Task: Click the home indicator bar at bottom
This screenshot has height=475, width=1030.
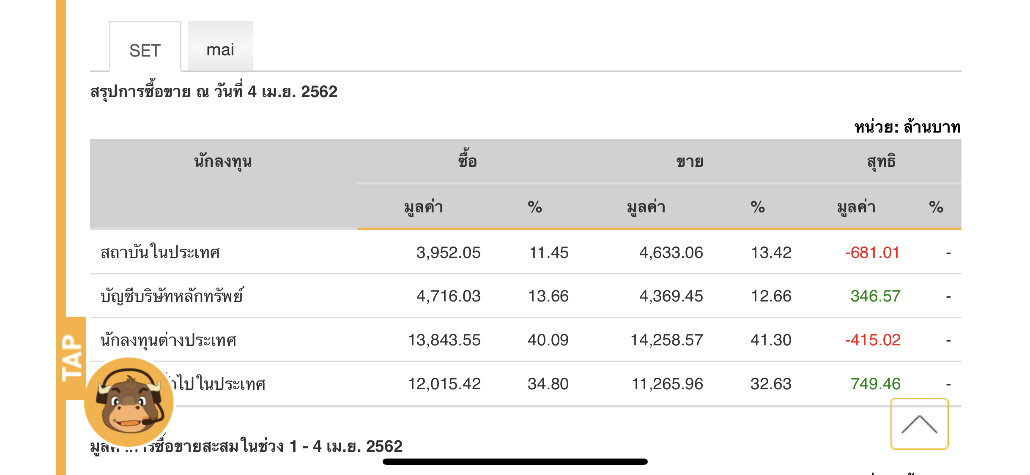Action: click(515, 461)
